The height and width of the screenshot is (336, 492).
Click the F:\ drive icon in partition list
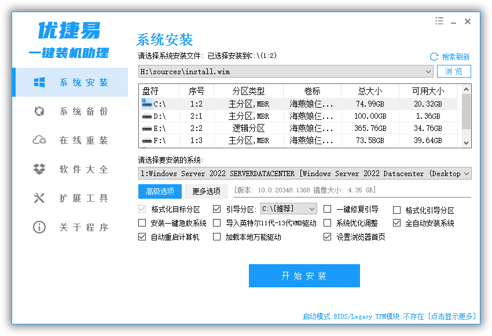click(x=146, y=141)
